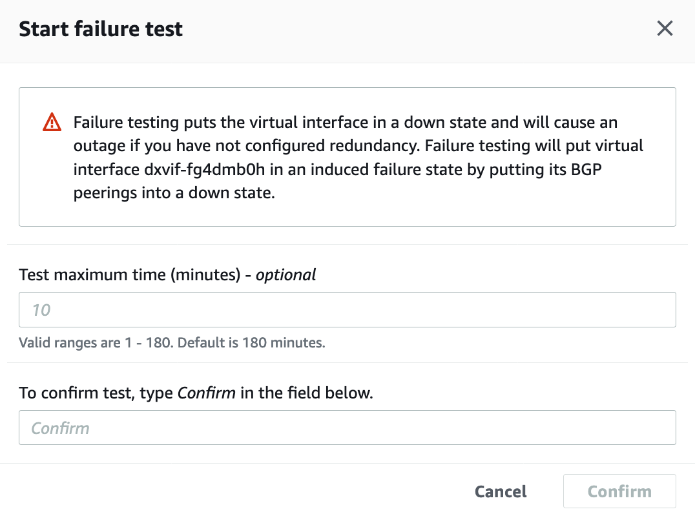Click the Confirm button in the footer
Viewport: 695px width, 516px height.
click(619, 491)
